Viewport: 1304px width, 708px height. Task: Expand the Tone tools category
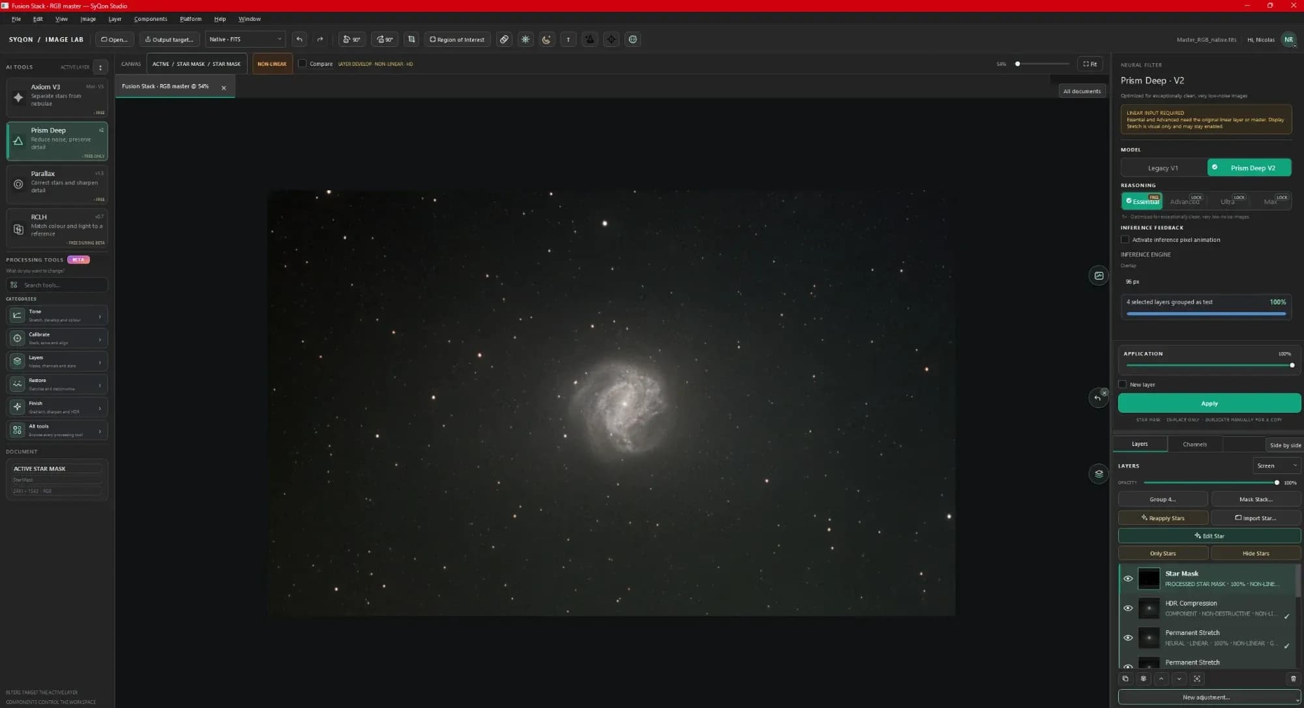57,316
